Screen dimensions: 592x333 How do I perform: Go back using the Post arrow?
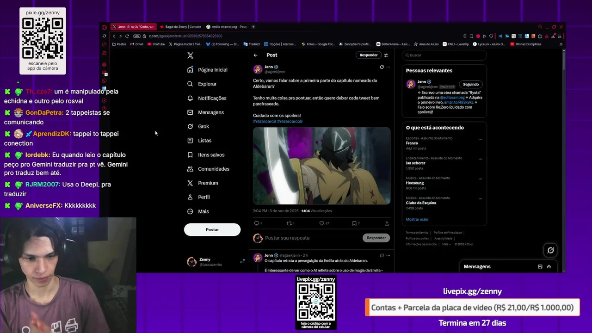tap(255, 55)
